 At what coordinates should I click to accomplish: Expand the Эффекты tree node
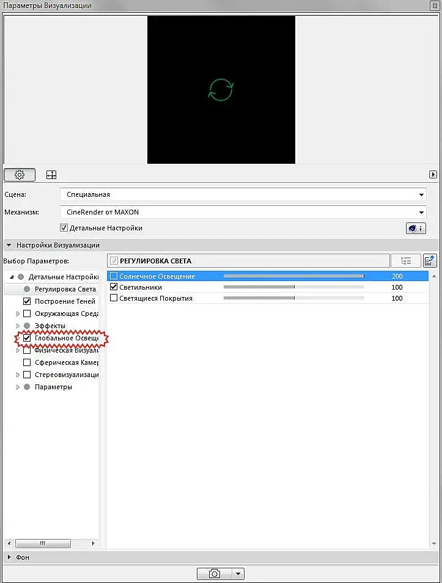(18, 326)
